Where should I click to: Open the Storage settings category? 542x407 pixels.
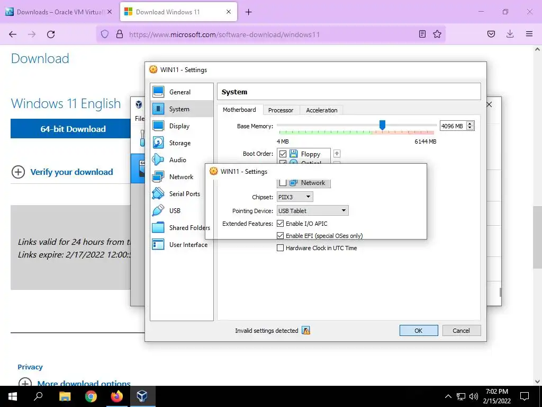click(182, 143)
